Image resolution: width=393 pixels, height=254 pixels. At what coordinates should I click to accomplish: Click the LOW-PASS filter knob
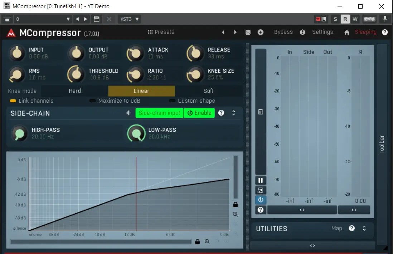[136, 133]
